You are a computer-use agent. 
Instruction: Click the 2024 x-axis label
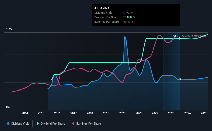[x=187, y=113]
